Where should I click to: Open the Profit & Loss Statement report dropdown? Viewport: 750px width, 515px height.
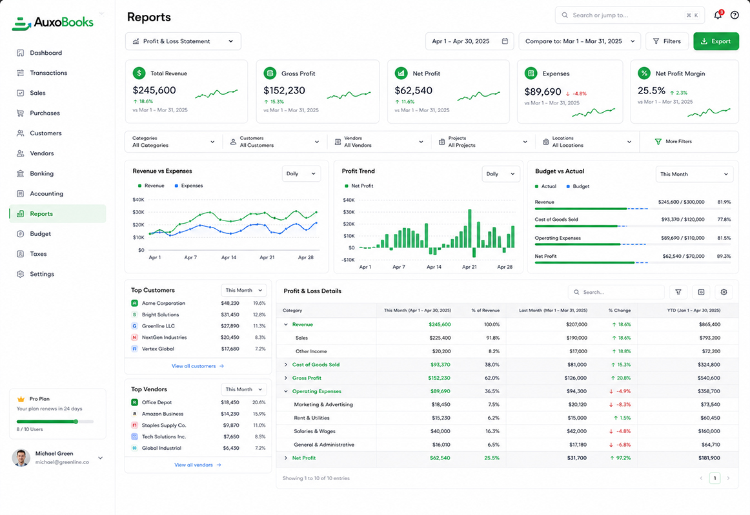click(x=183, y=41)
